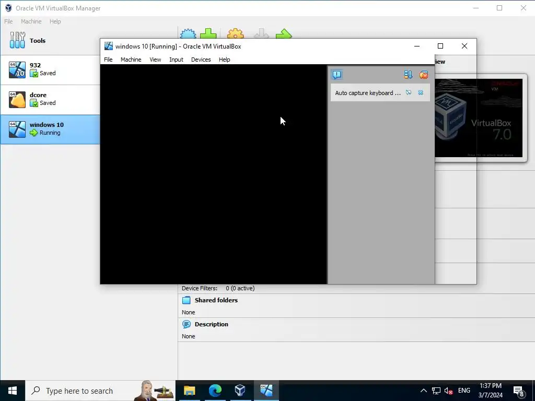Click the Type here to search box
This screenshot has width=535, height=401.
tap(100, 391)
